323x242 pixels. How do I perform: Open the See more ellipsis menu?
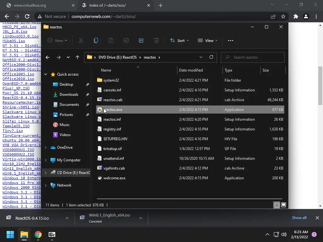(231, 41)
